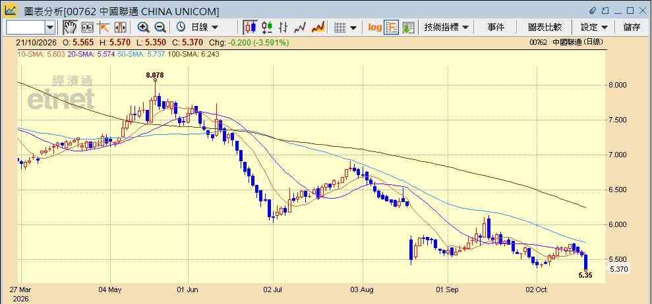The width and height of the screenshot is (652, 304).
Task: Click the 7.000 price axis label
Action: (x=618, y=155)
